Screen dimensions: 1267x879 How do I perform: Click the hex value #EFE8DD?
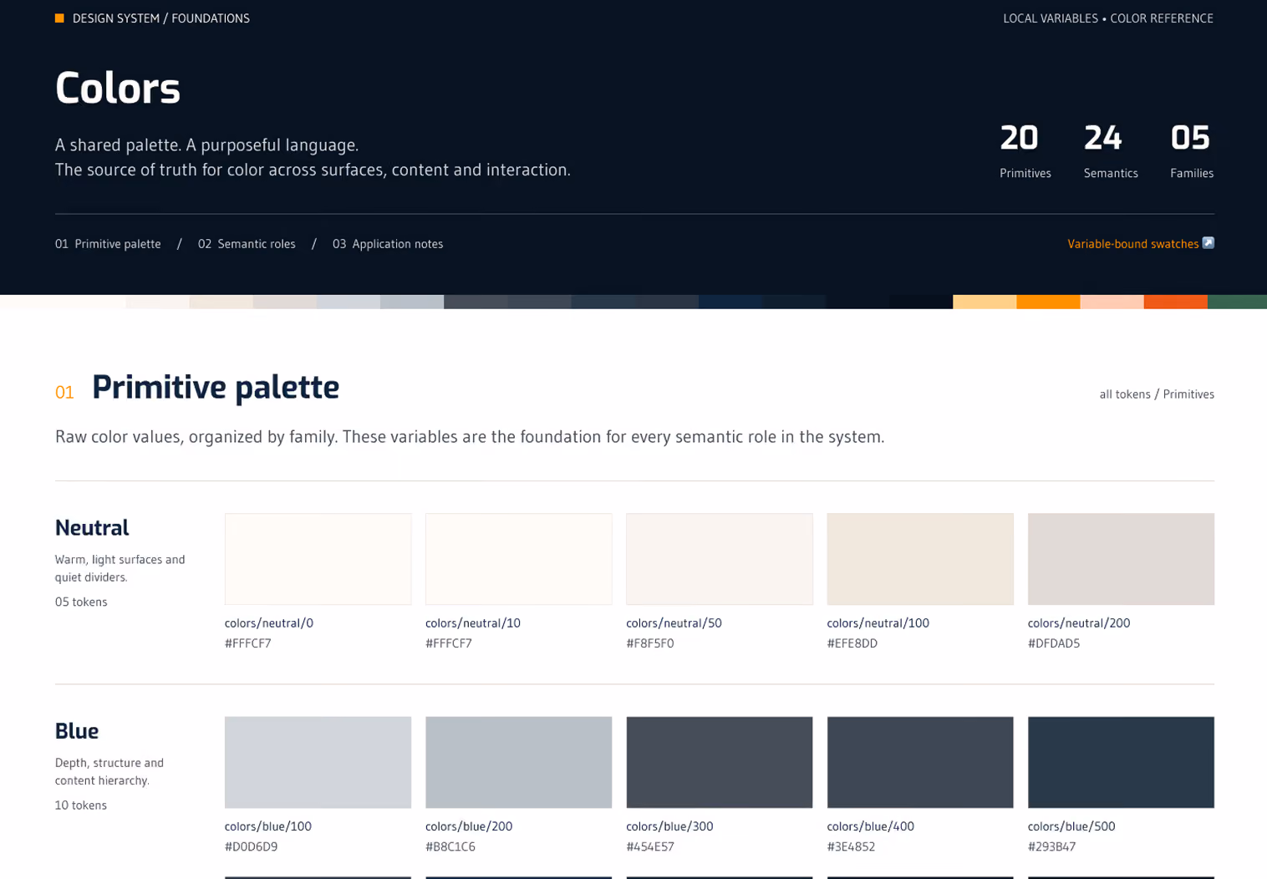point(852,643)
